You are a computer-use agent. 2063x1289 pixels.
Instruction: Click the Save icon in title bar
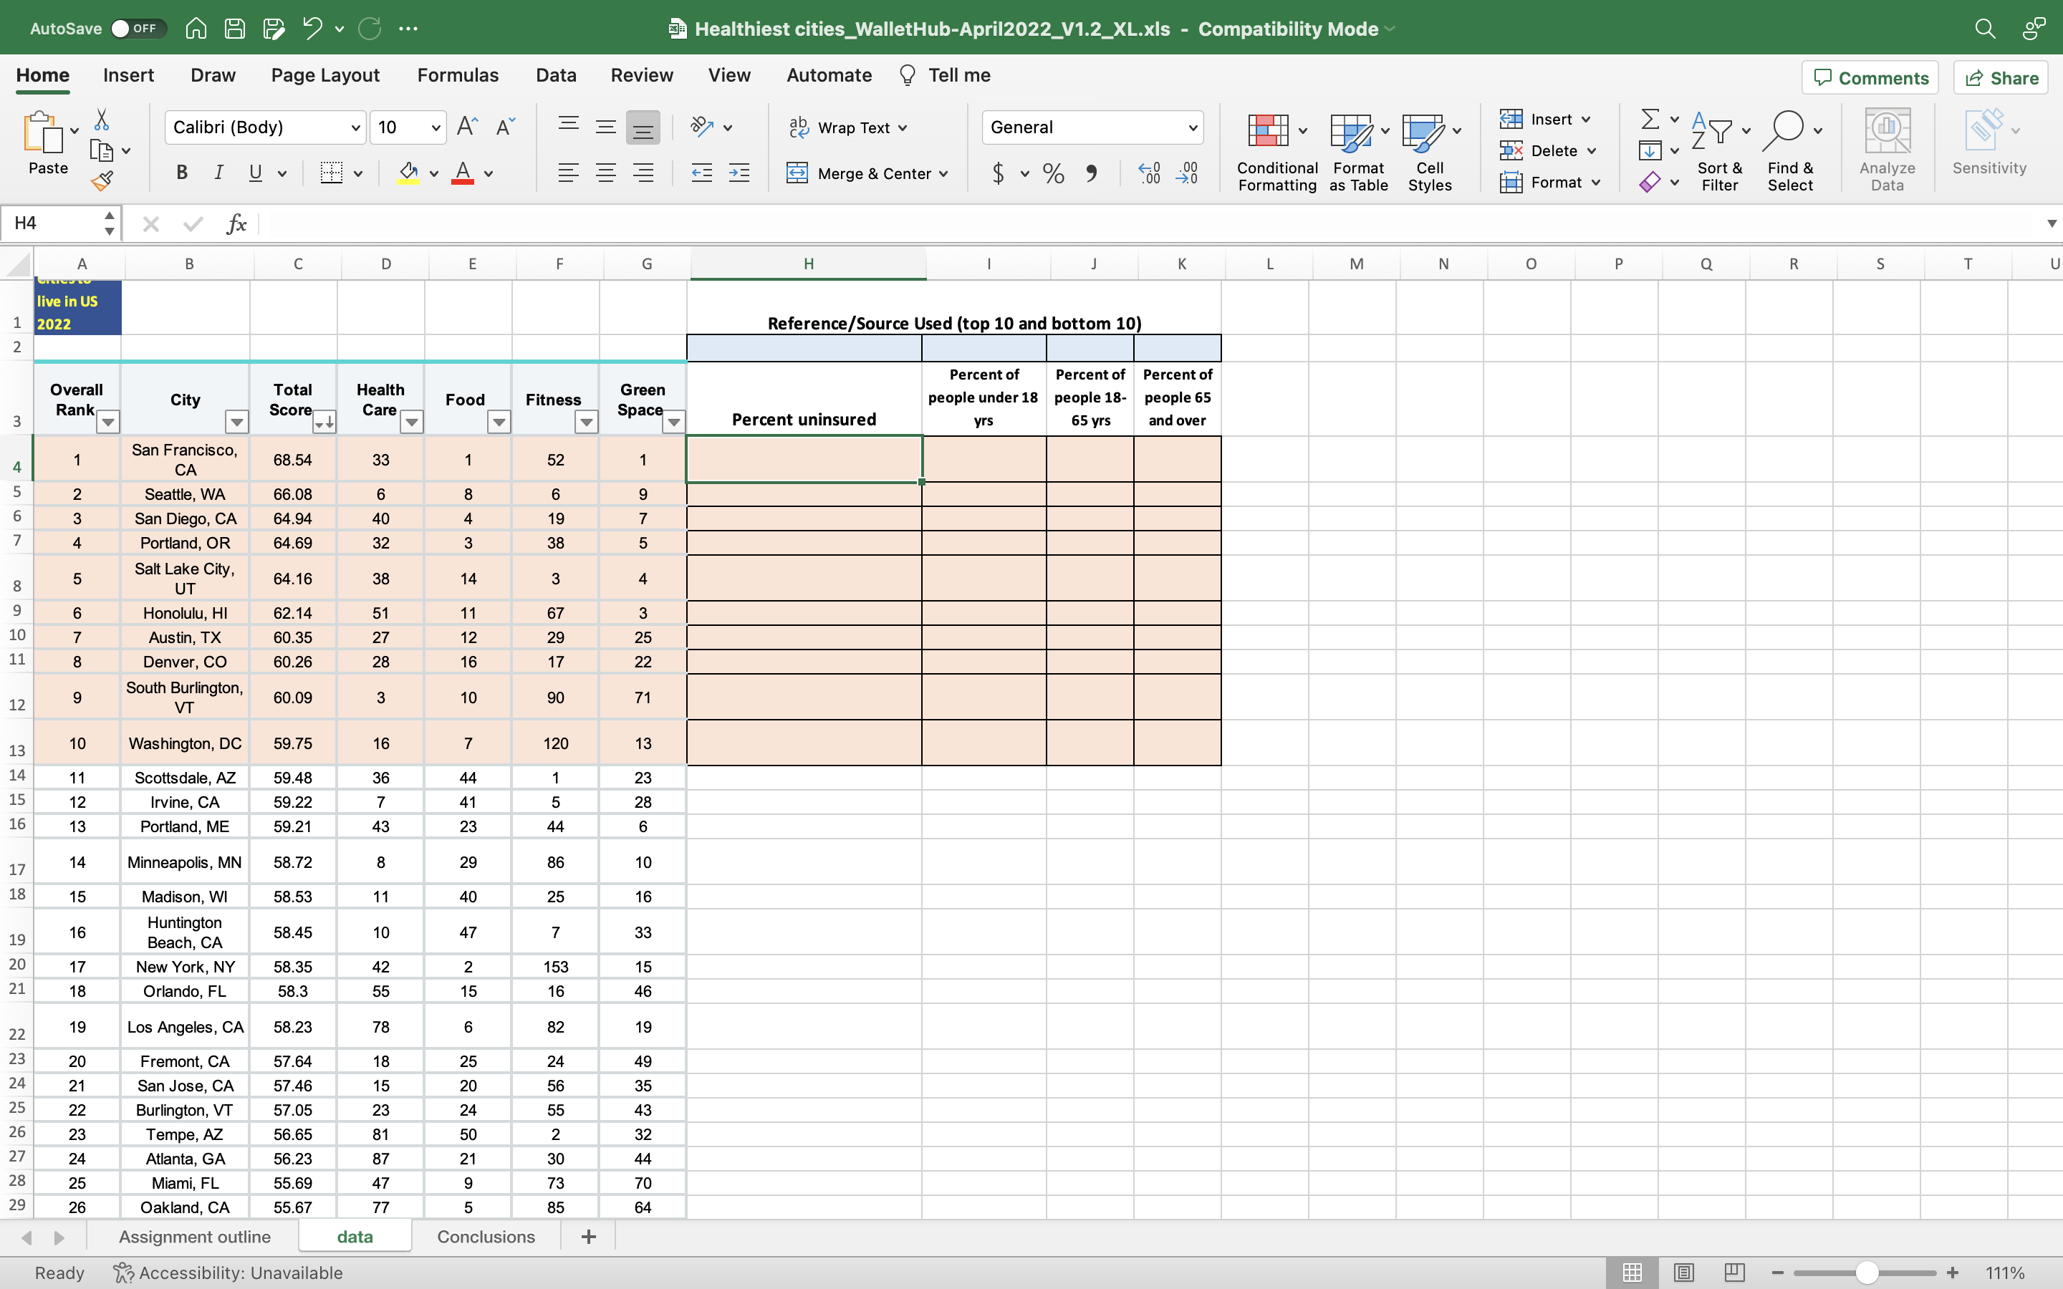234,28
